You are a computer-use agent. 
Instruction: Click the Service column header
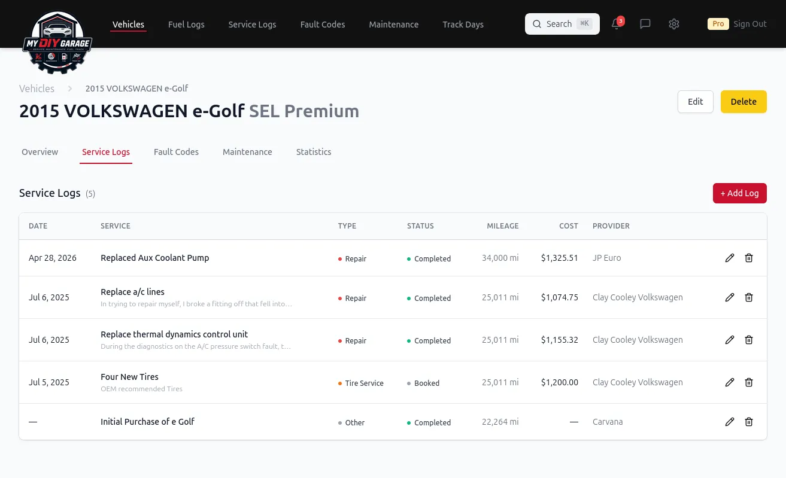[116, 226]
